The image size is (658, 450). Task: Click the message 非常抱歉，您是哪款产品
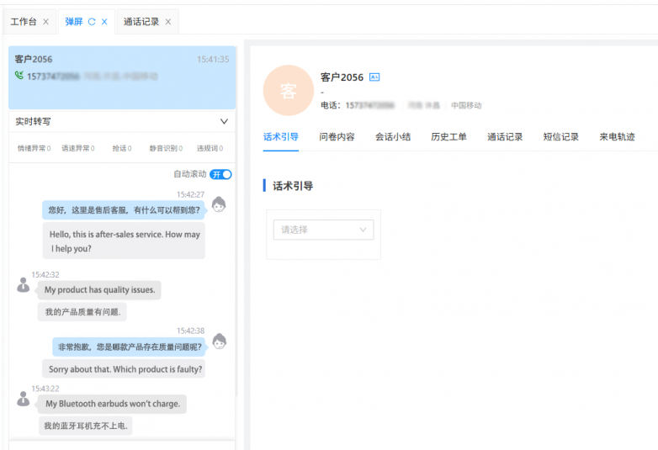(x=129, y=347)
